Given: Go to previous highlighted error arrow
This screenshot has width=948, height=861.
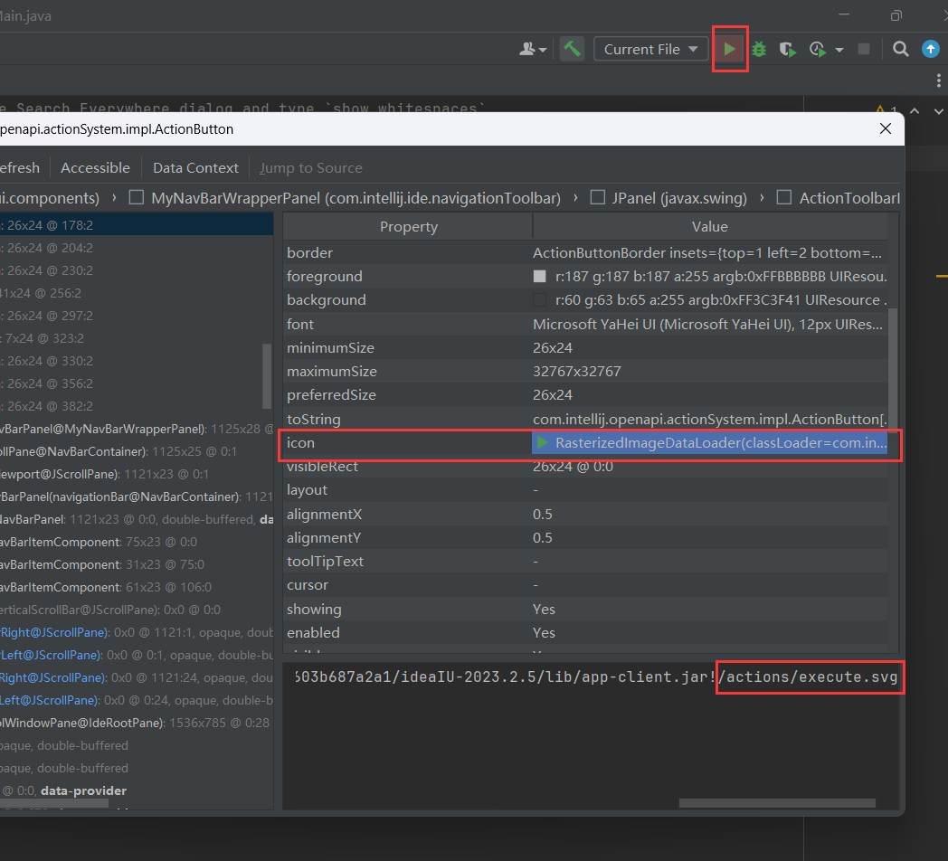Looking at the screenshot, I should coord(915,111).
